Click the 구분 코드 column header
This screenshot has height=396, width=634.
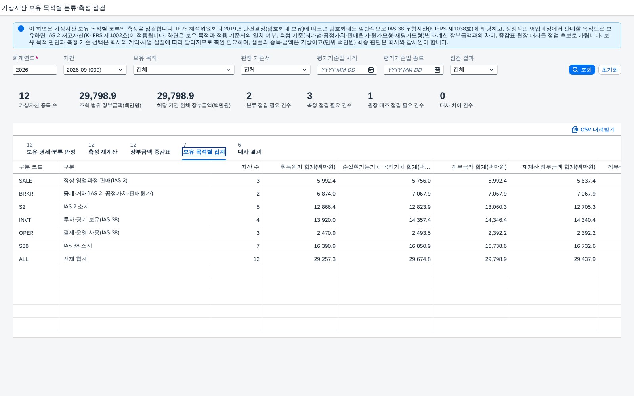point(36,167)
